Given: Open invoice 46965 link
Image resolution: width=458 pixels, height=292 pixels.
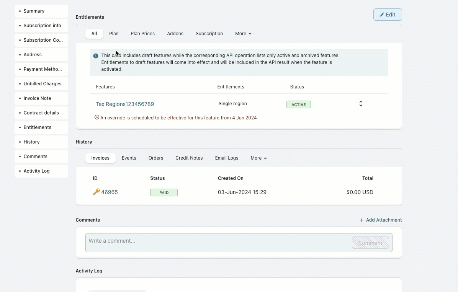Looking at the screenshot, I should (x=110, y=192).
